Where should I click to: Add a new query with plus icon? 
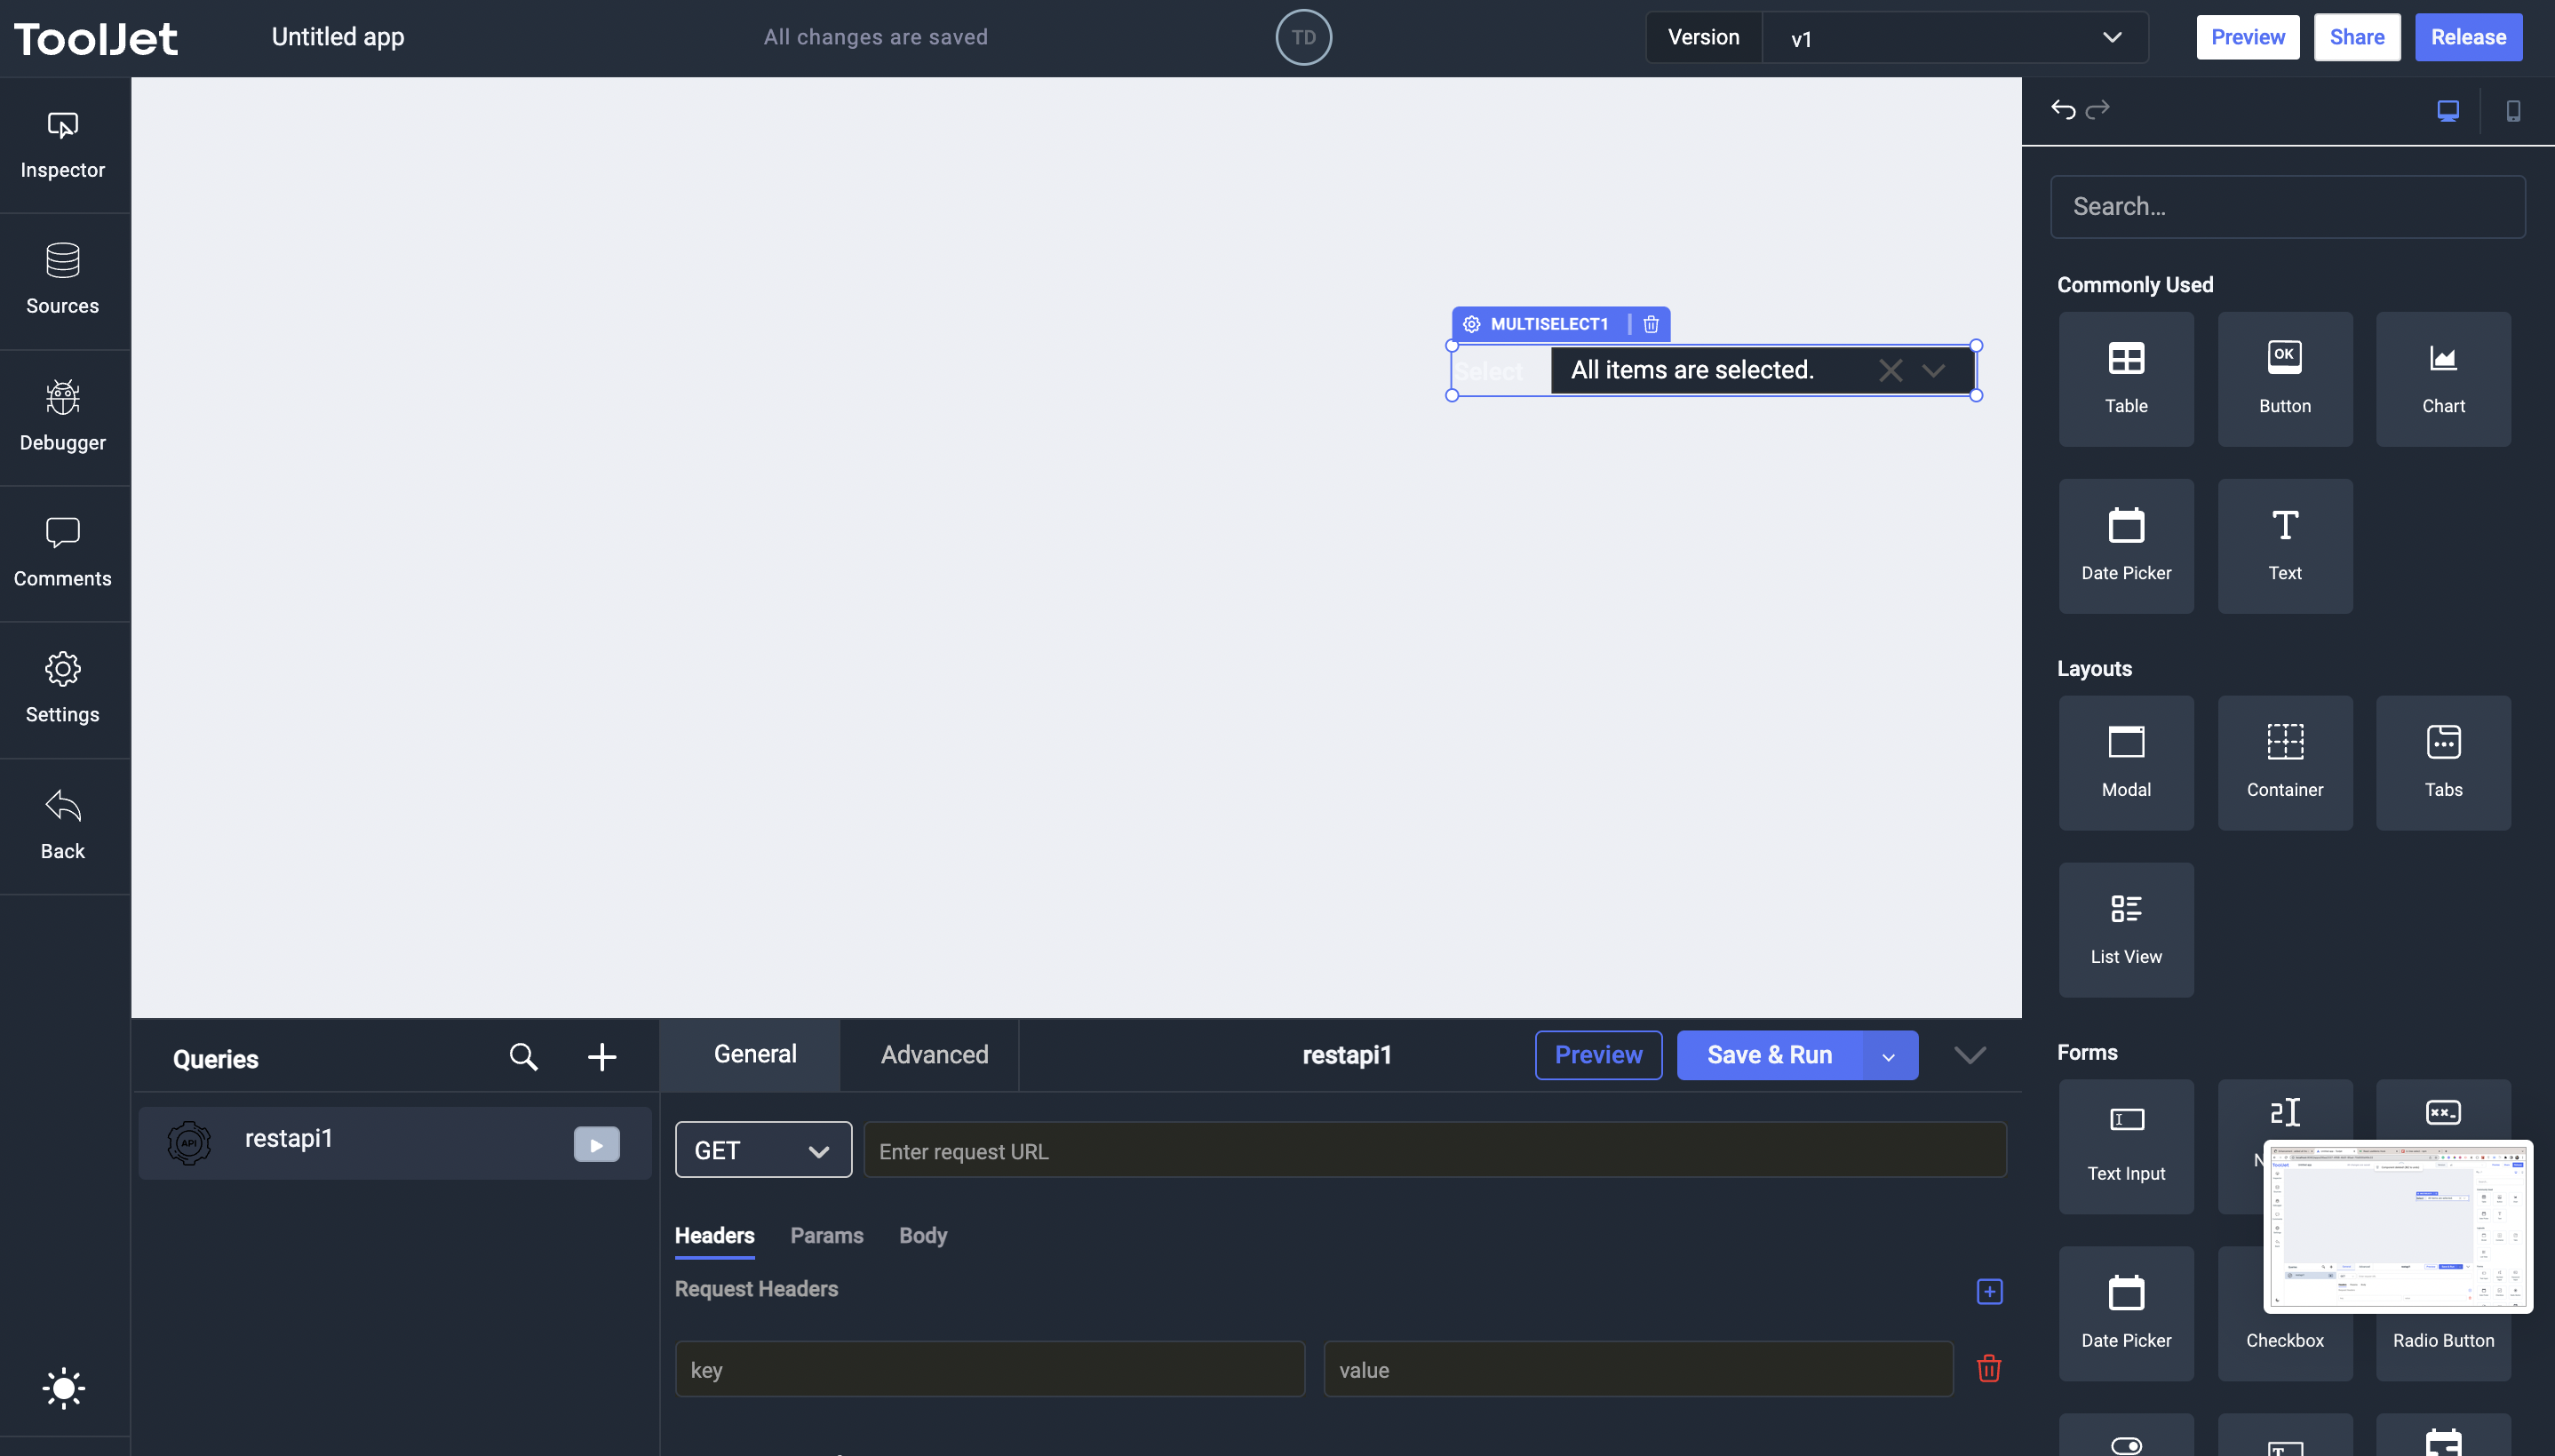(x=602, y=1057)
